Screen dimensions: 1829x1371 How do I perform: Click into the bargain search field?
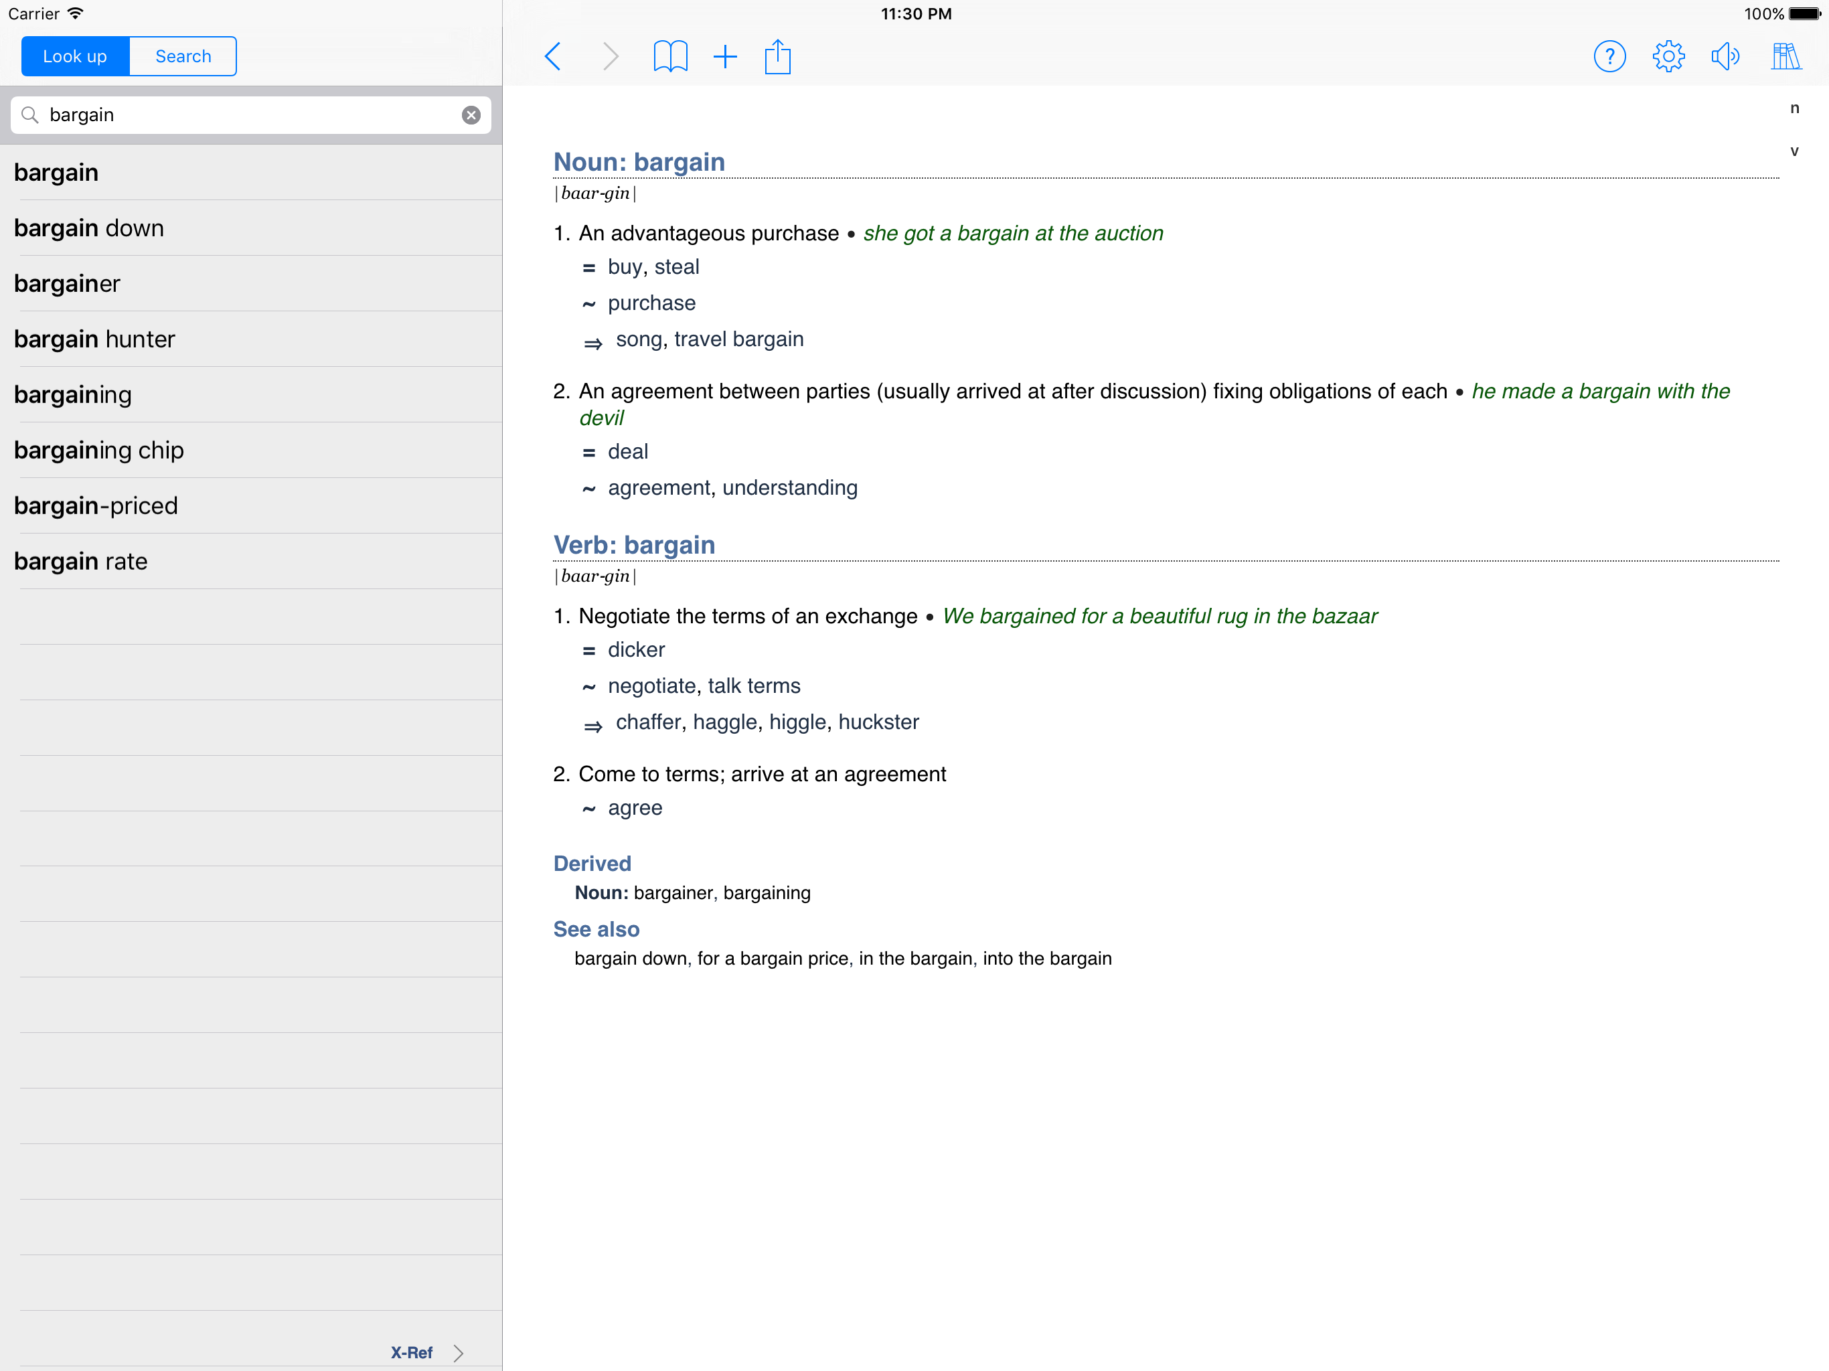tap(248, 115)
